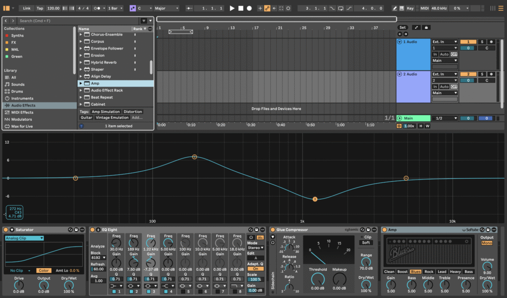Save the Saturator preset with the disk icon

(76, 229)
